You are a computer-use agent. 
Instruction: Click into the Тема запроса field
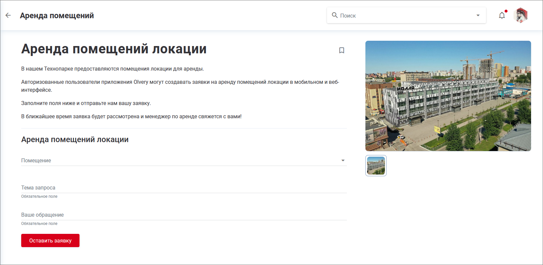pyautogui.click(x=184, y=187)
